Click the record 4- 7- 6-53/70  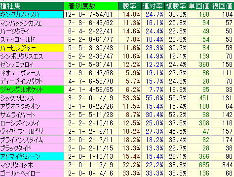(90, 81)
